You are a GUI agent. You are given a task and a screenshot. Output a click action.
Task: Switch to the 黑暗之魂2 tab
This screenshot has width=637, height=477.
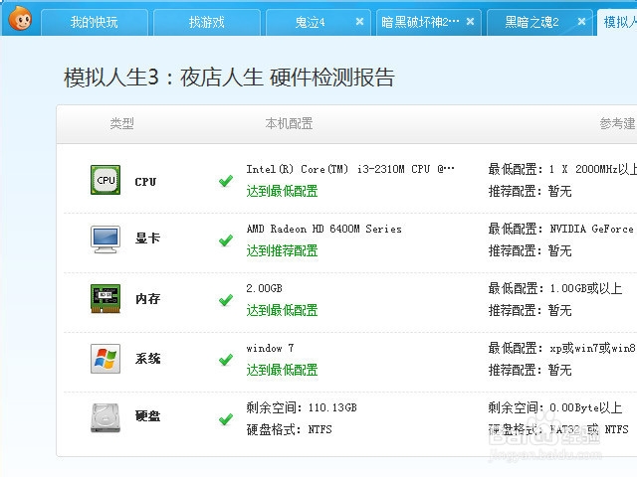[x=531, y=22]
